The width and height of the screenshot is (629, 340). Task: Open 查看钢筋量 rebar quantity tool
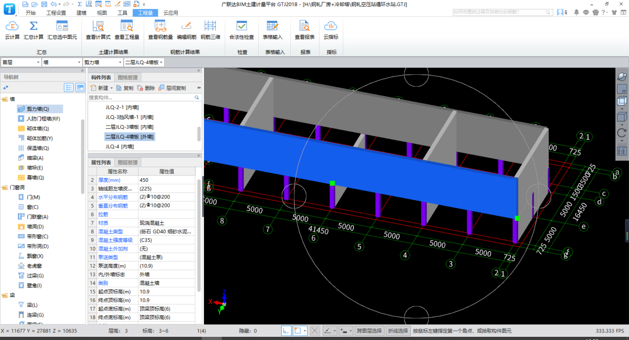pos(160,30)
